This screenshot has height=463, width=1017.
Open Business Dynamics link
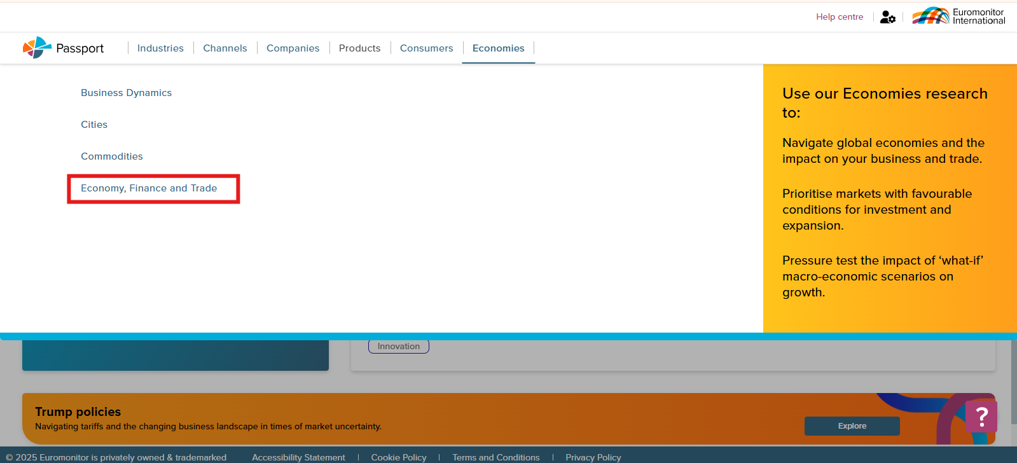(x=126, y=93)
